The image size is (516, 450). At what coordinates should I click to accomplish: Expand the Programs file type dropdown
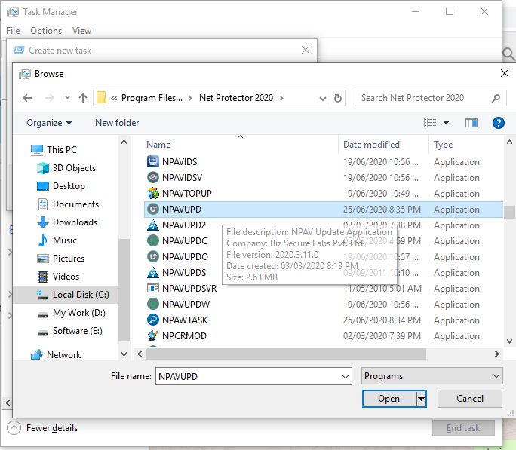click(x=432, y=376)
